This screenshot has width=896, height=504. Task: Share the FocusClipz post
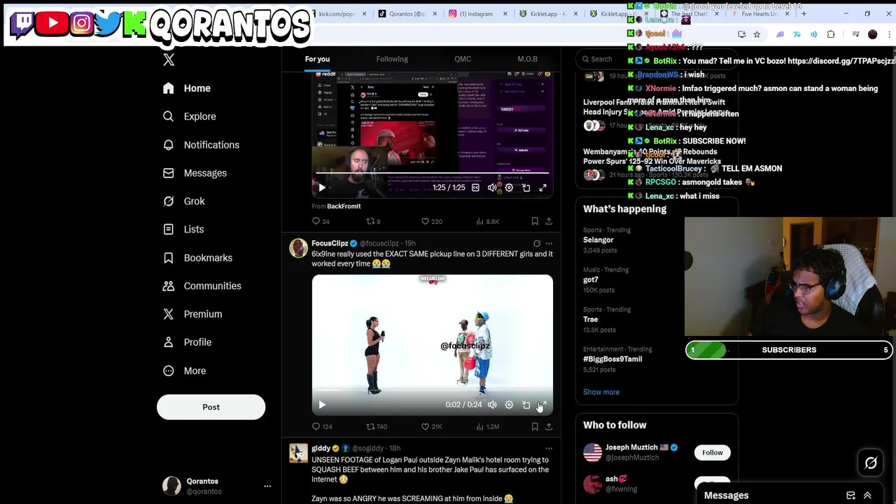(549, 426)
